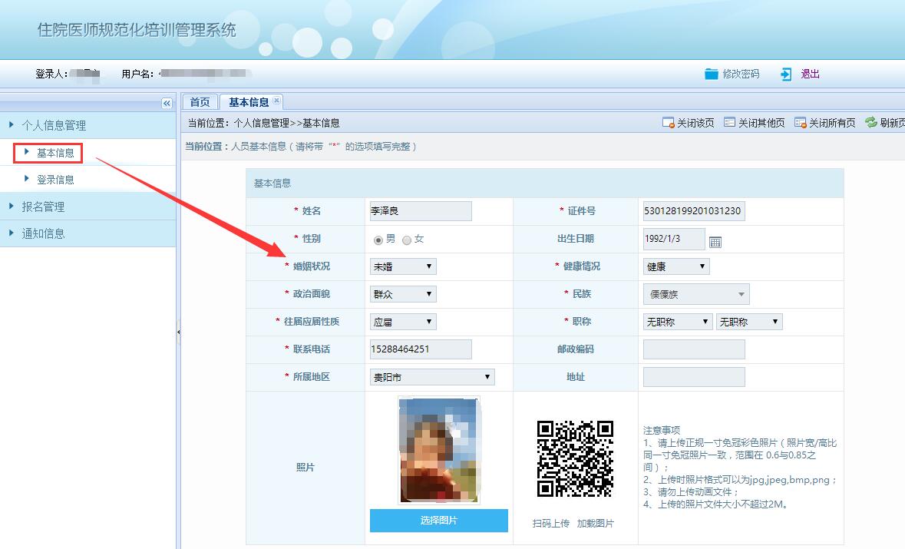
Task: Click the 关闭该页 icon
Action: tap(668, 123)
